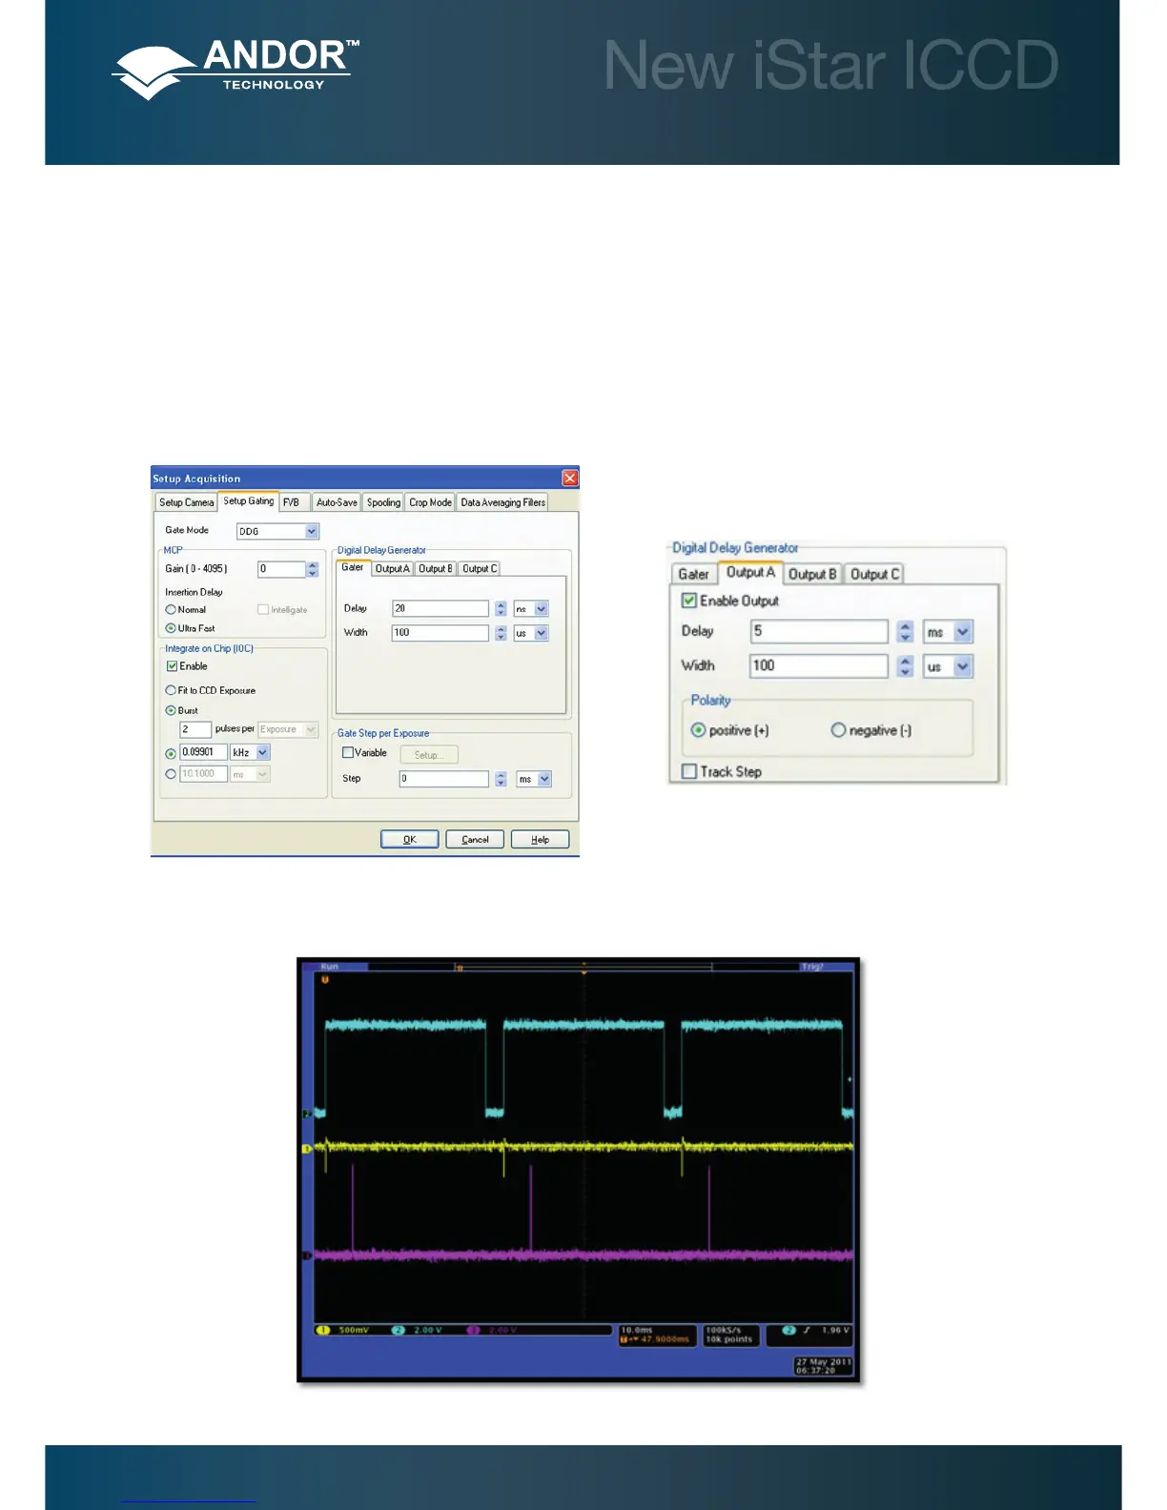Select positive (+) polarity

pyautogui.click(x=698, y=730)
